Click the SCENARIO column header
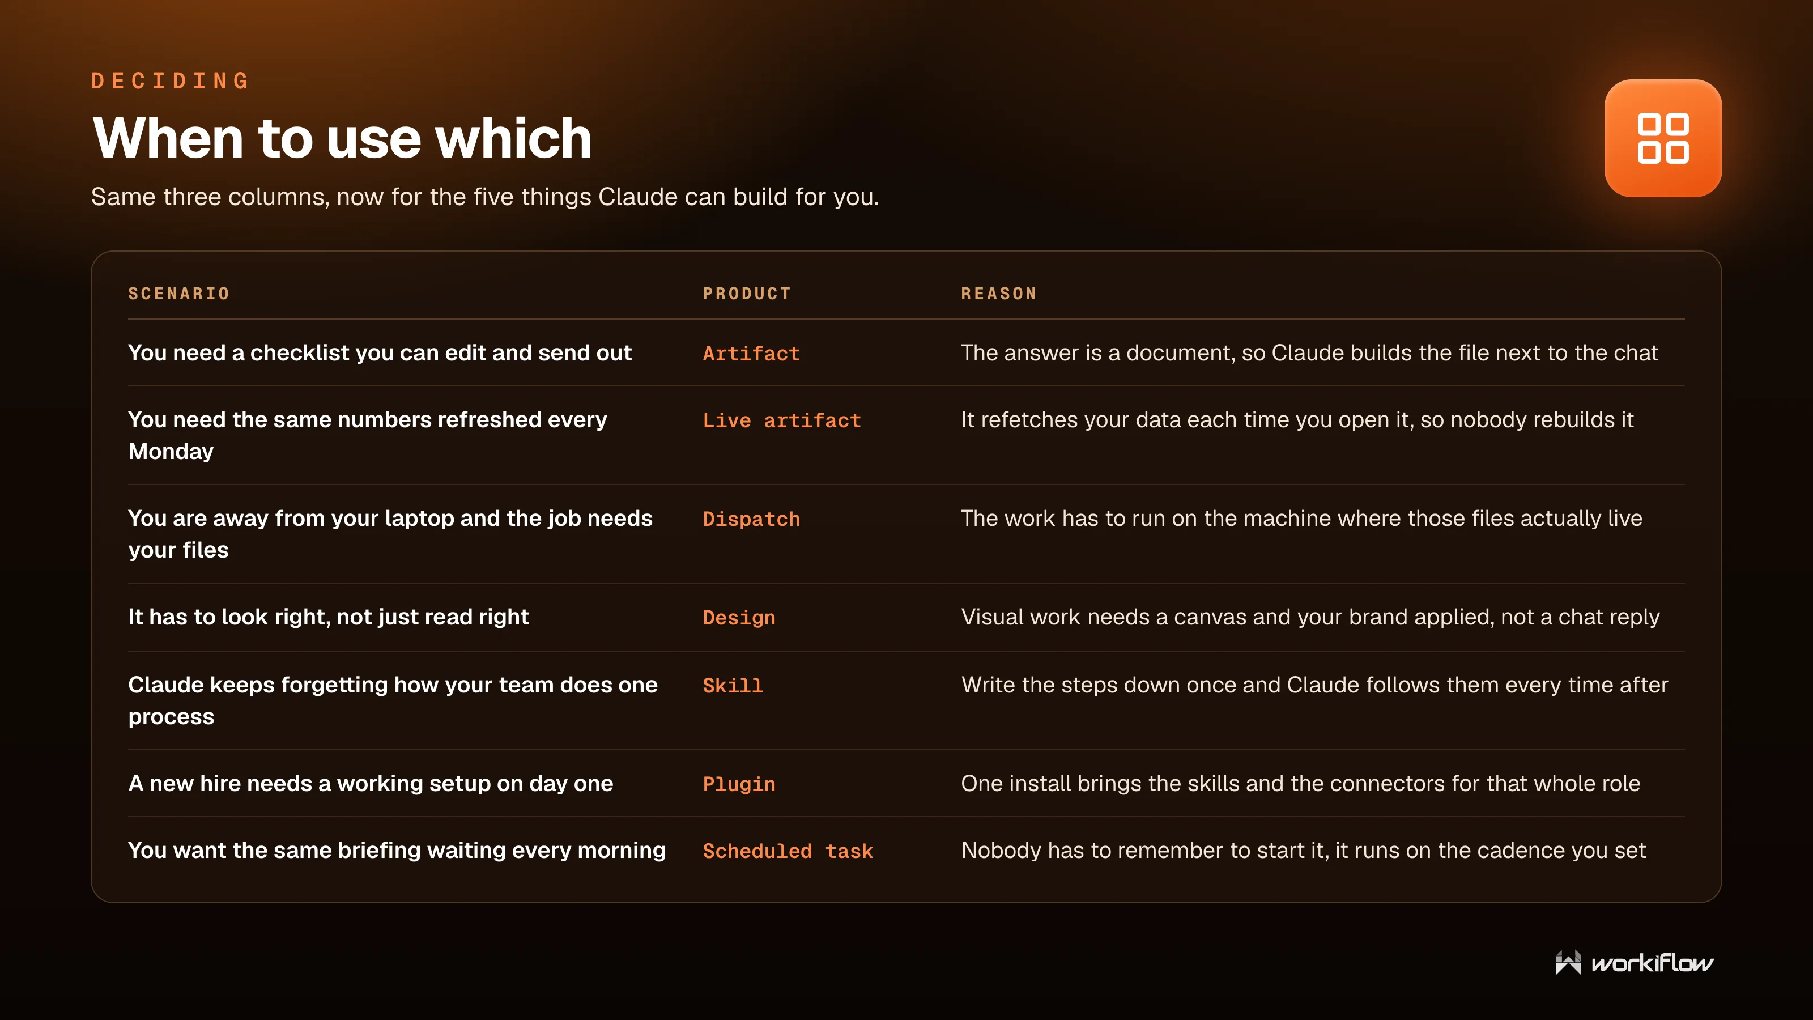Screen dimensions: 1813x1020 (x=179, y=294)
